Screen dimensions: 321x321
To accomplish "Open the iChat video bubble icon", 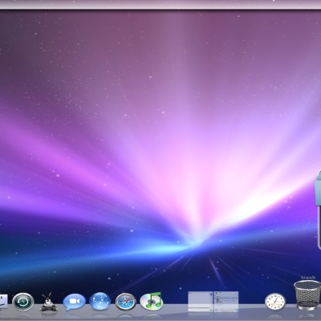I will [75, 302].
